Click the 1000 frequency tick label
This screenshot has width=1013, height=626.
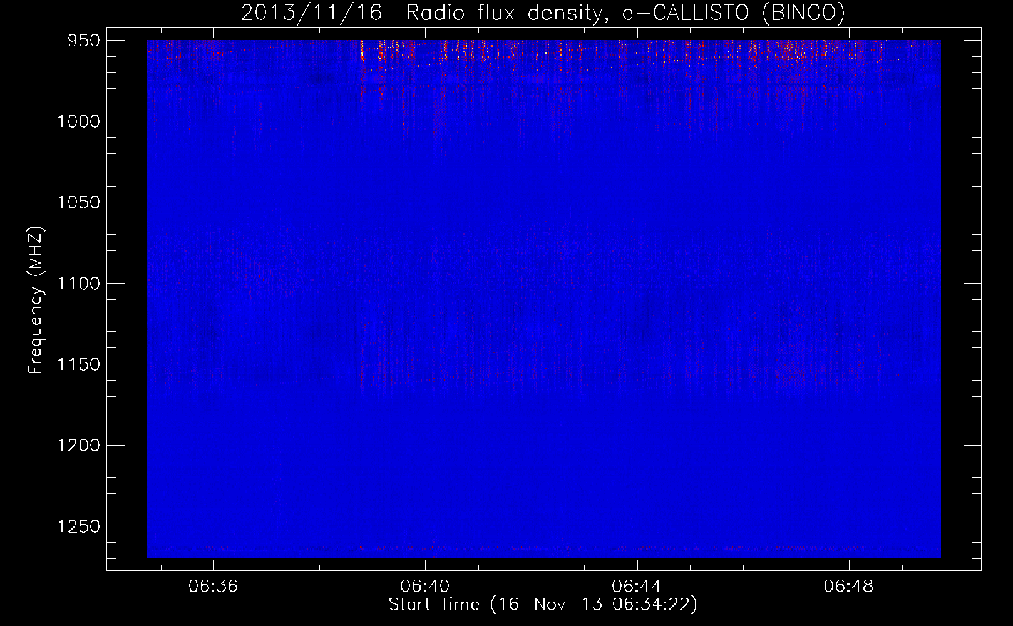(78, 121)
